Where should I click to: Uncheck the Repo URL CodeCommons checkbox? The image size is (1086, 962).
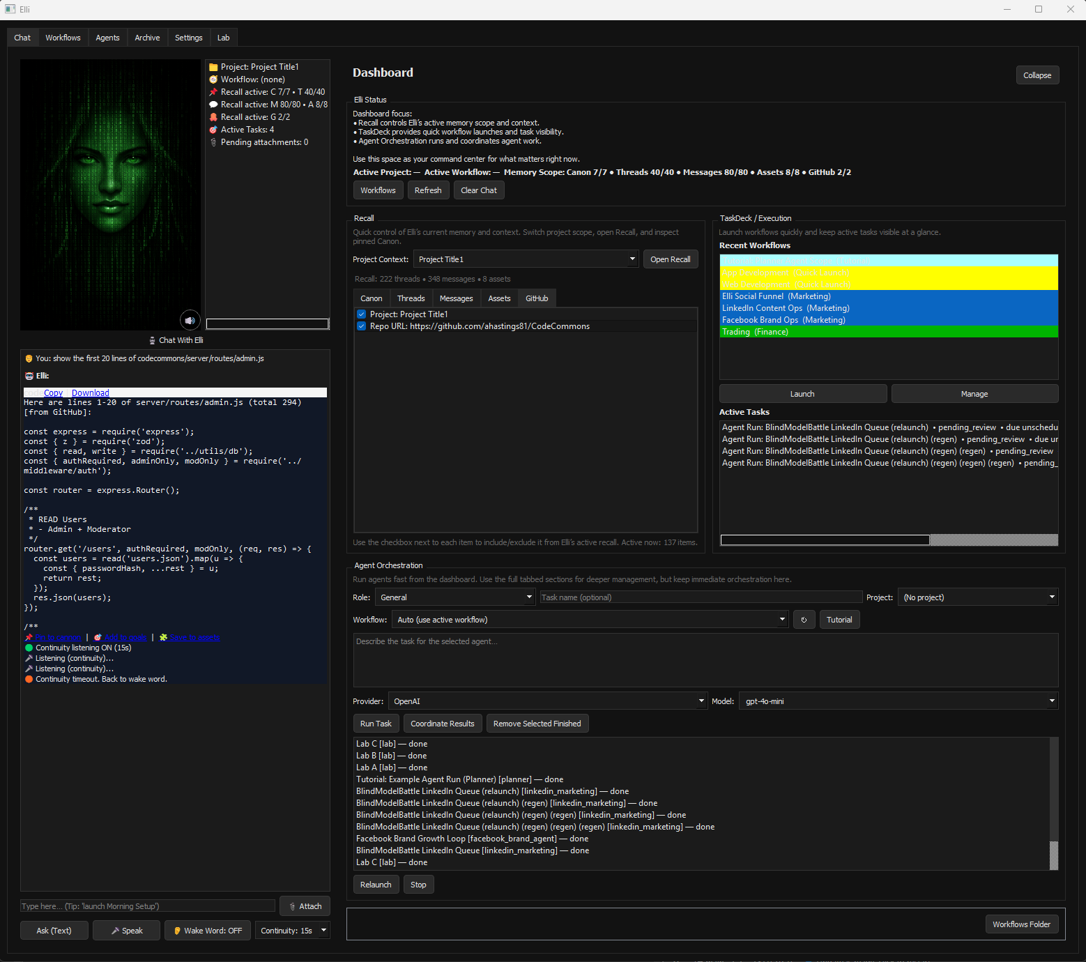[361, 326]
